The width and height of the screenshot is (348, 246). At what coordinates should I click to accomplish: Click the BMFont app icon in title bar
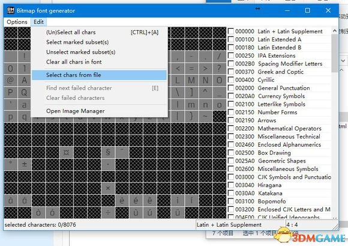pyautogui.click(x=10, y=10)
